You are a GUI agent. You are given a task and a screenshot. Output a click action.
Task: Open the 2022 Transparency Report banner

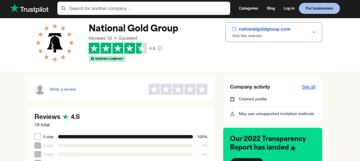[273, 144]
